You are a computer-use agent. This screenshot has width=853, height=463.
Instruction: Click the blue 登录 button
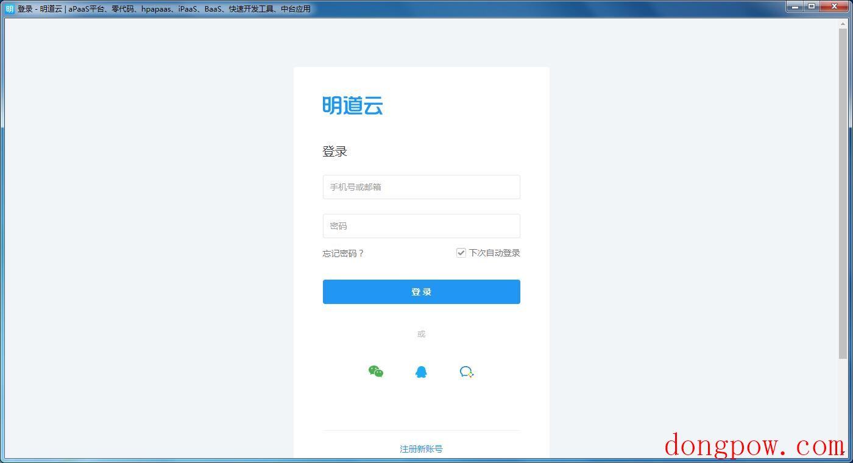tap(422, 292)
